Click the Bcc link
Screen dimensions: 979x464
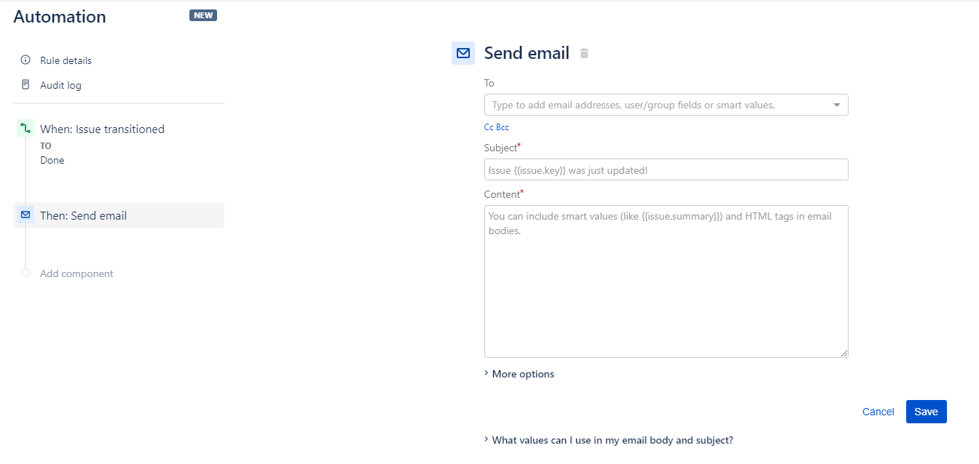pyautogui.click(x=503, y=127)
